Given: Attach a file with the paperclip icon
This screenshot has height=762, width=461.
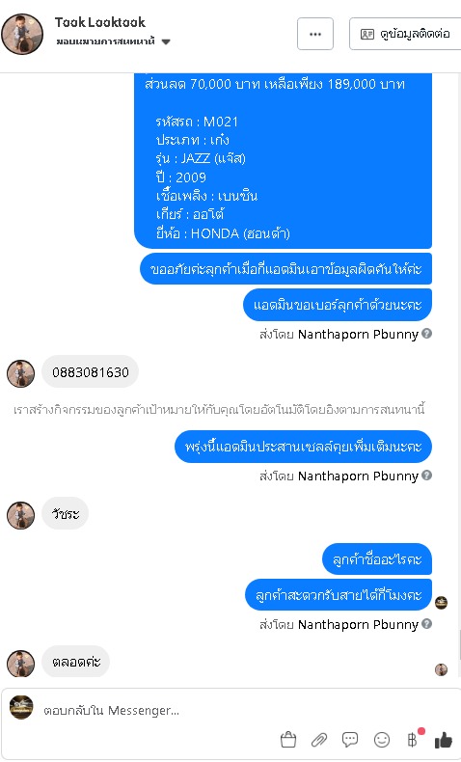Looking at the screenshot, I should pyautogui.click(x=319, y=740).
